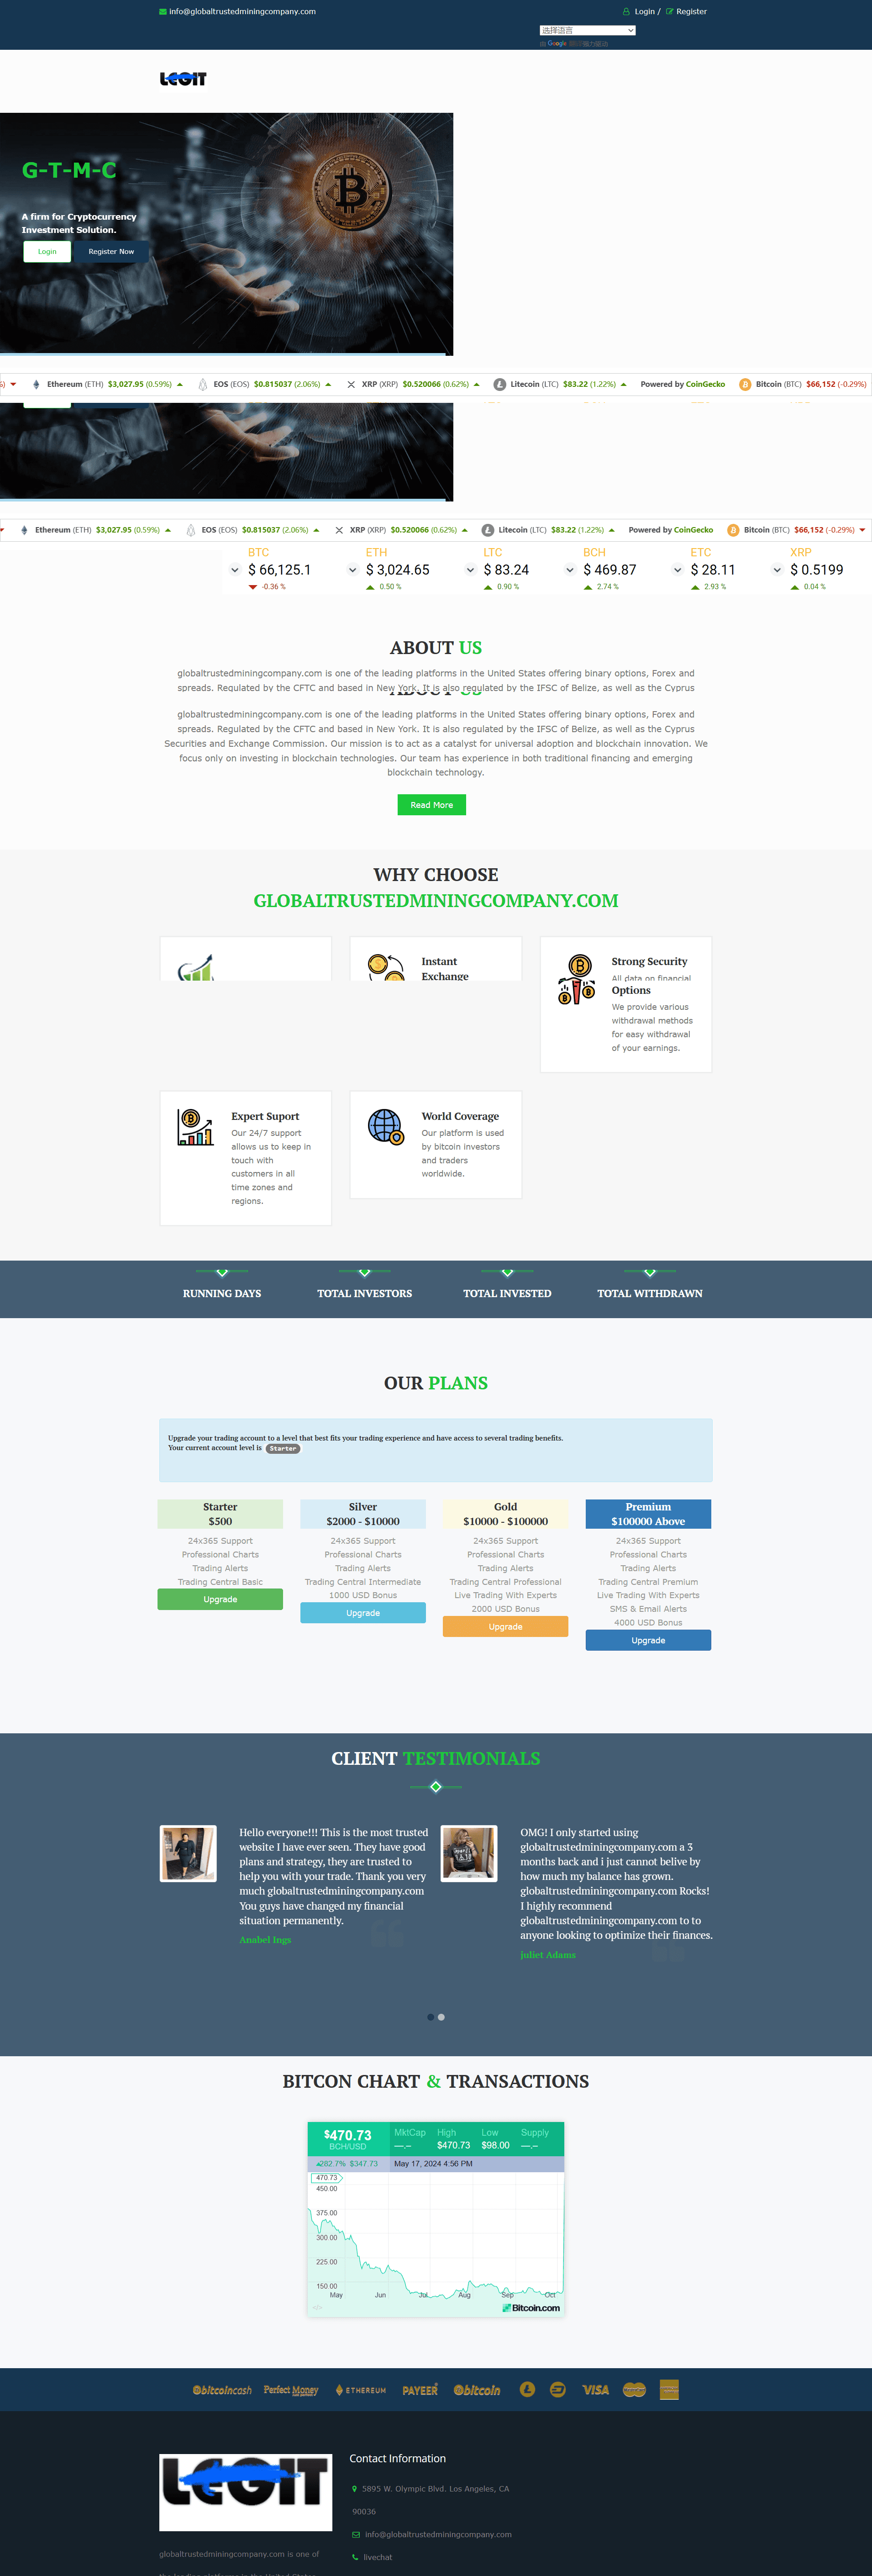This screenshot has height=2576, width=872.
Task: Click the Perfect Money payment logo
Action: (291, 2390)
